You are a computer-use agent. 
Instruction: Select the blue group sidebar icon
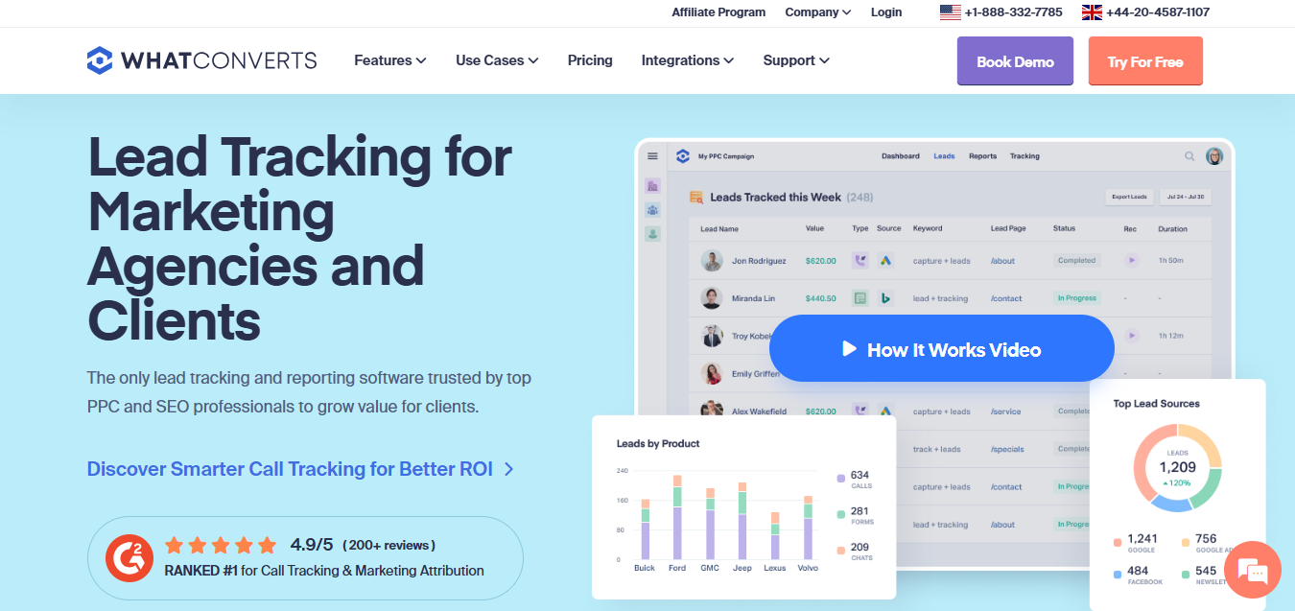pos(653,210)
